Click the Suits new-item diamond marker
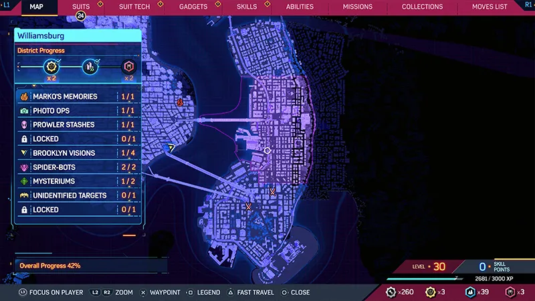Image resolution: width=535 pixels, height=301 pixels. 100,4
